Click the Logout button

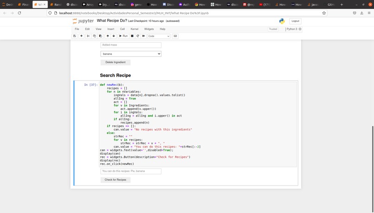(295, 21)
